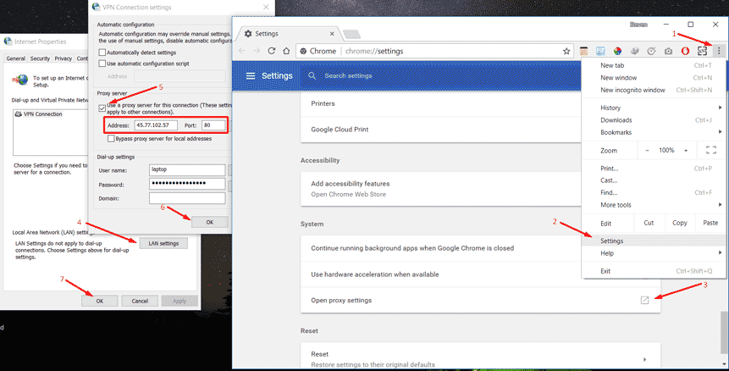Switch to Privacy tab in Internet Properties

click(x=64, y=58)
